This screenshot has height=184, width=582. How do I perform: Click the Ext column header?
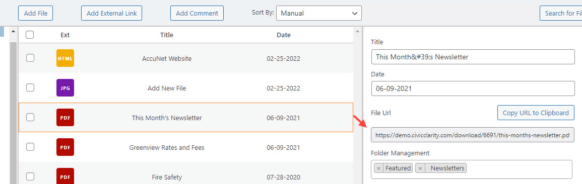65,35
